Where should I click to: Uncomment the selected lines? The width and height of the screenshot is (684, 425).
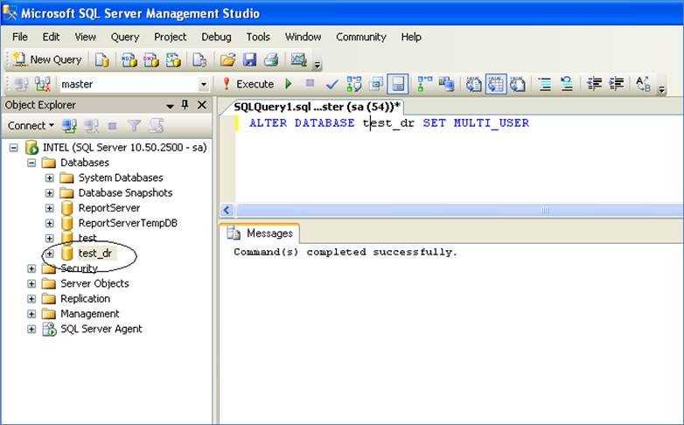[x=566, y=84]
